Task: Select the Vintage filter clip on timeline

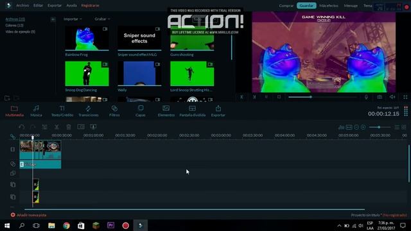Action: point(40,164)
